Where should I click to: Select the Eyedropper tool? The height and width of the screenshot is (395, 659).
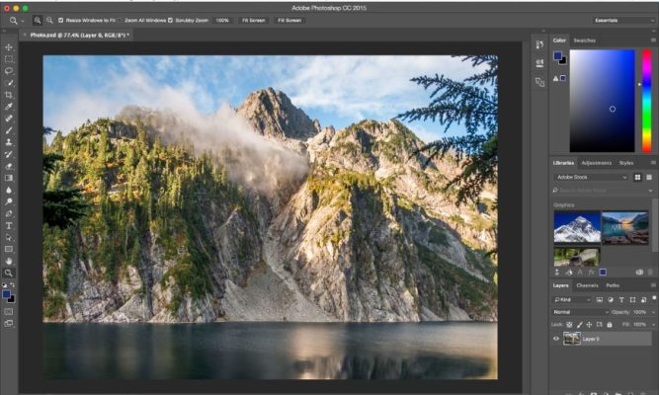9,107
